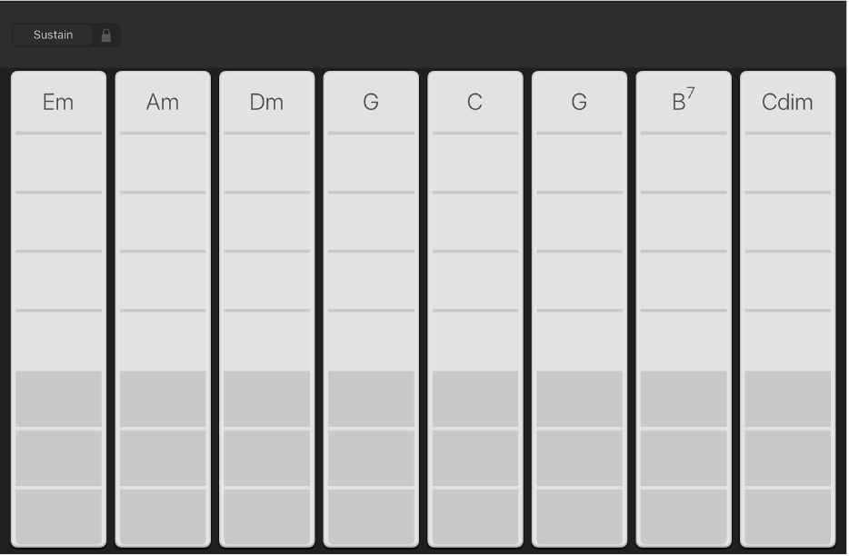Tap the Em chord label
The image size is (849, 556).
[x=58, y=102]
